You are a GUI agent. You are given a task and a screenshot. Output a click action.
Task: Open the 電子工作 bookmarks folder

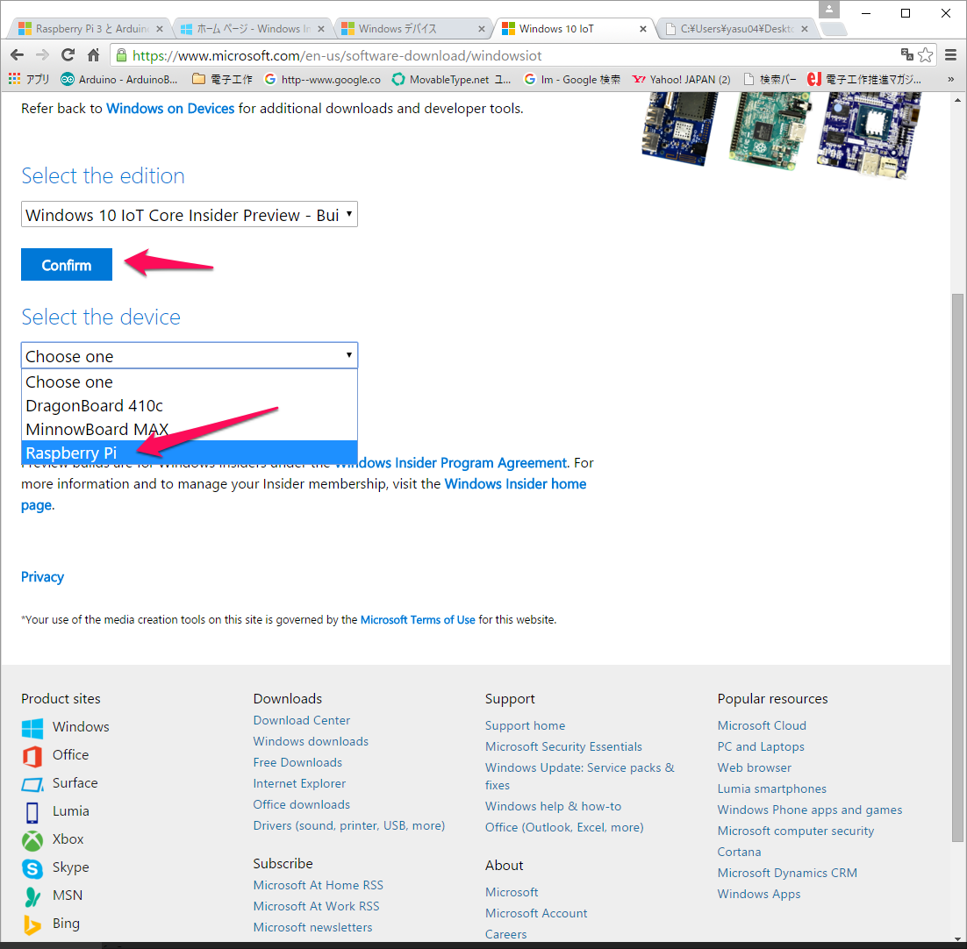tap(222, 79)
